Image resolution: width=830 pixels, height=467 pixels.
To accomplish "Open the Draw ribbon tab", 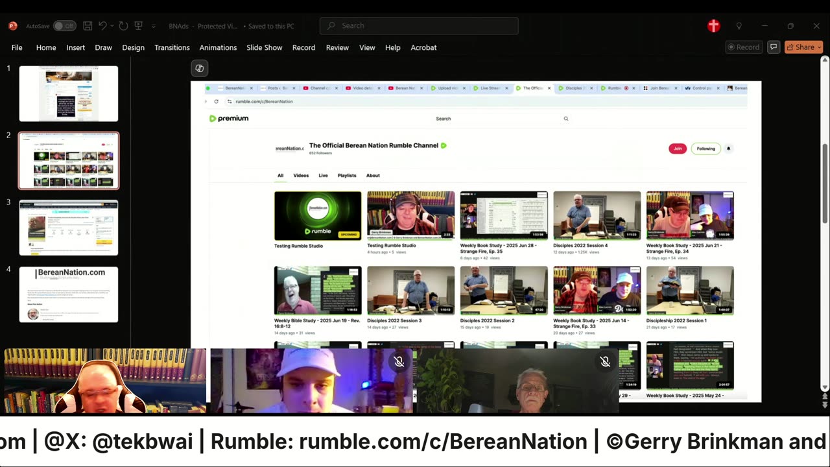I will point(103,47).
